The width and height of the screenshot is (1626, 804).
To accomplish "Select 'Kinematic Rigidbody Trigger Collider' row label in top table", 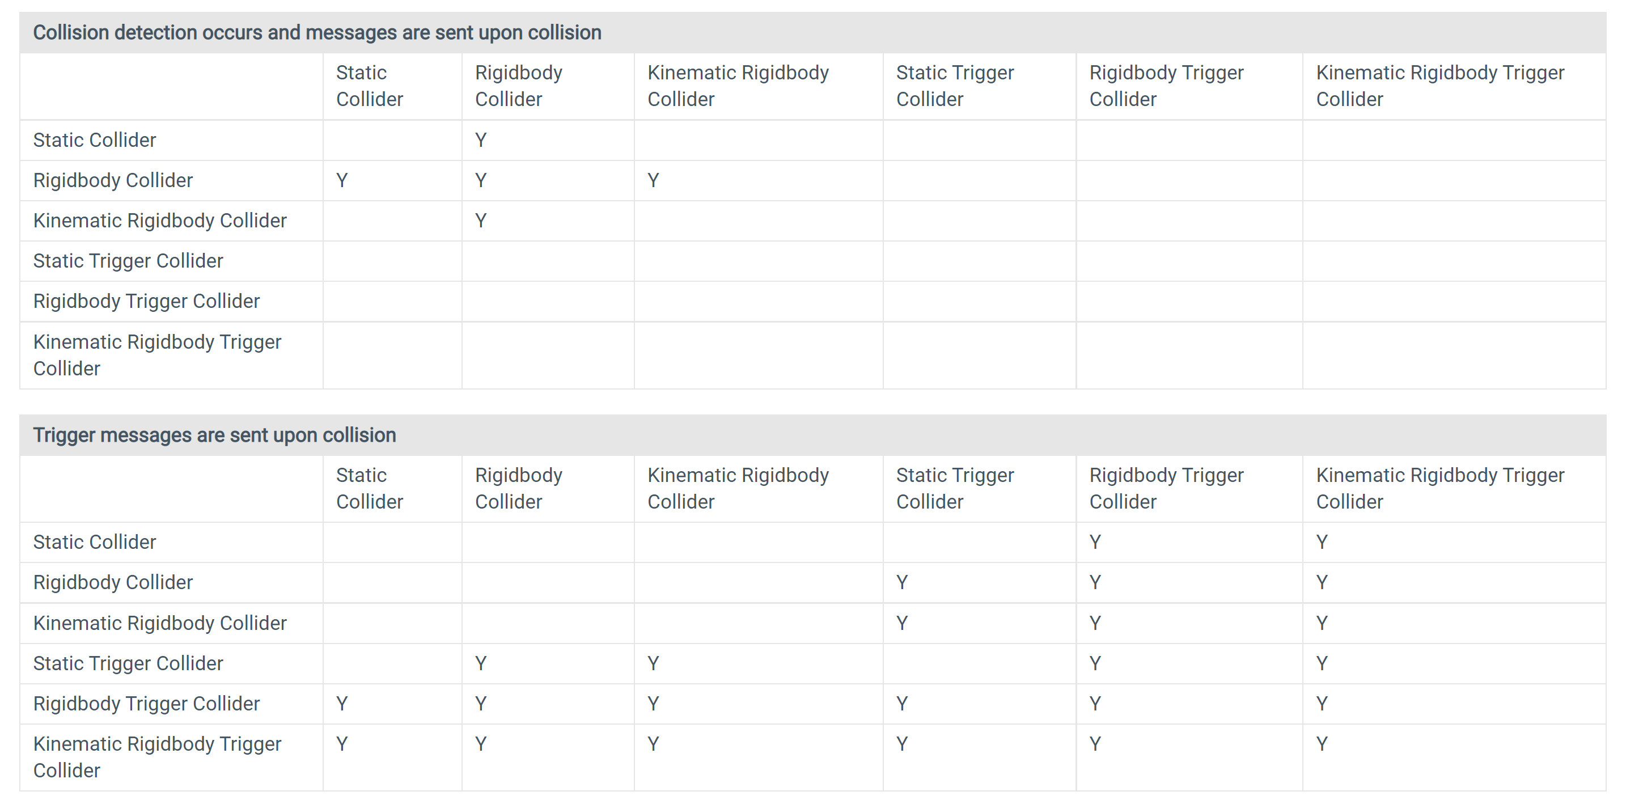I will pos(157,355).
